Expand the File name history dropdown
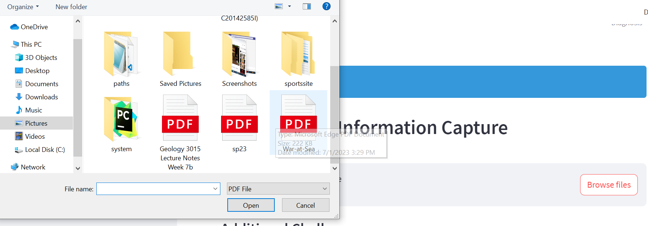 pyautogui.click(x=215, y=189)
